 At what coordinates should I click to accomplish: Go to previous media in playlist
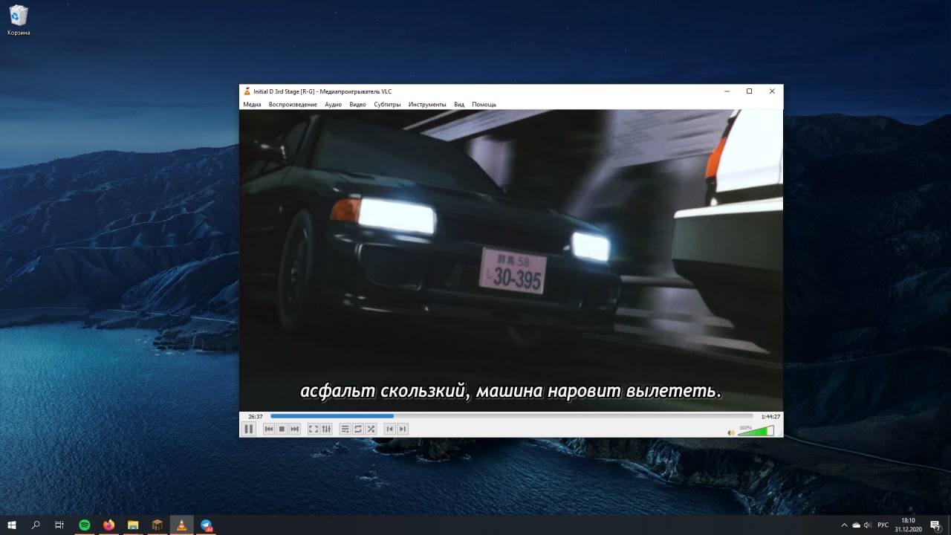tap(269, 429)
